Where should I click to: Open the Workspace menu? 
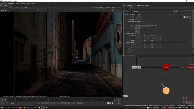11,3
